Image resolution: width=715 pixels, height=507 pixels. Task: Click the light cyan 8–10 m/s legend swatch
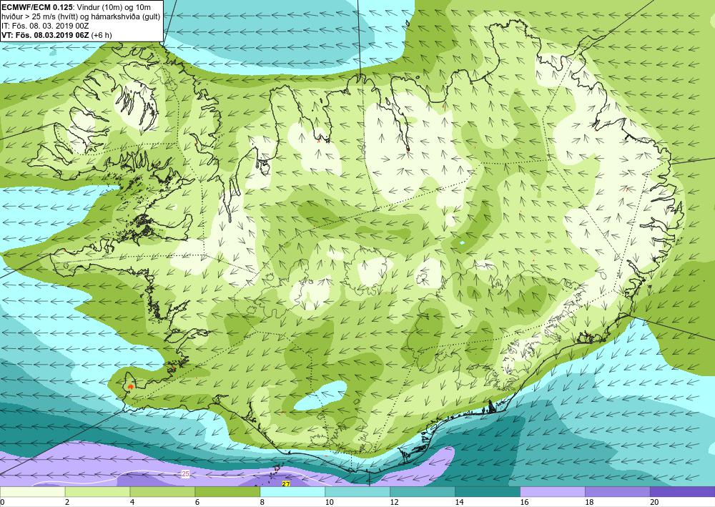pos(292,492)
